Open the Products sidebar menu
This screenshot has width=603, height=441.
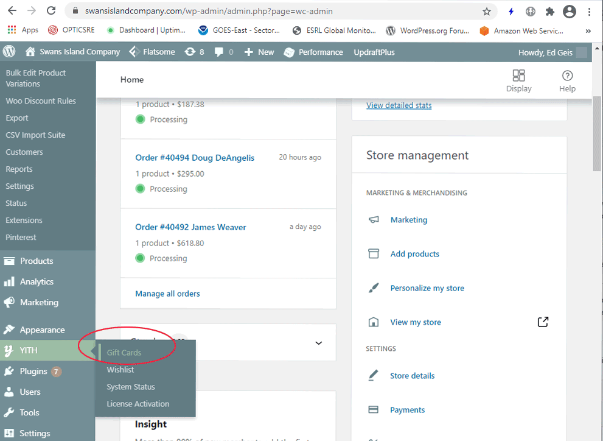[47, 261]
